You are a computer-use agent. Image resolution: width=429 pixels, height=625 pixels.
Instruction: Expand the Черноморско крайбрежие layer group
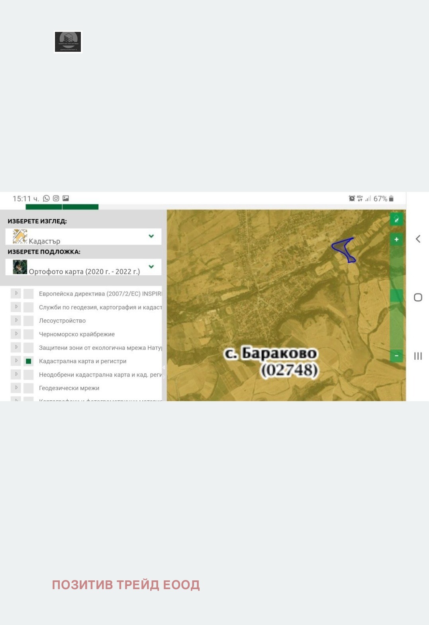(x=16, y=334)
